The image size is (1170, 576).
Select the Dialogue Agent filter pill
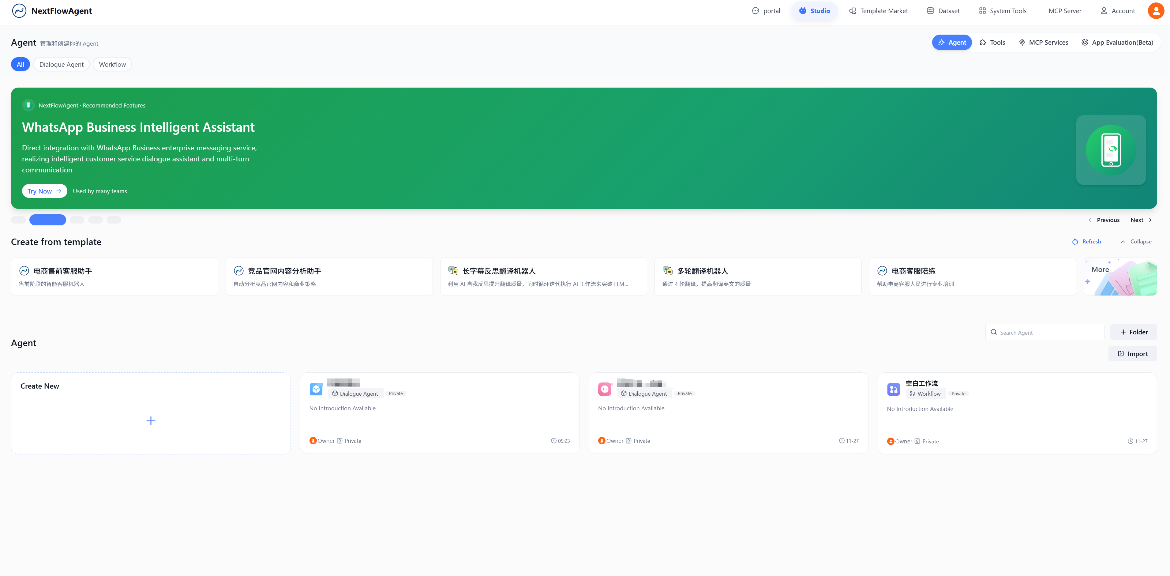point(61,65)
